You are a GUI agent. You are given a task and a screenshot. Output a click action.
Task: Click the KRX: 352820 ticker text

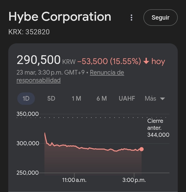tap(29, 32)
